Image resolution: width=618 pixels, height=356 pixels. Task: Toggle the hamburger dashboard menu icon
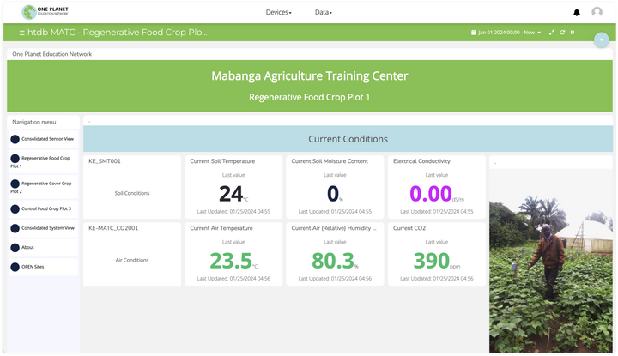[21, 33]
